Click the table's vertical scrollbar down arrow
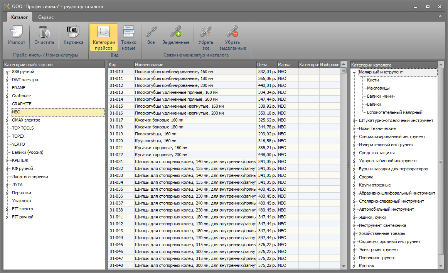 (x=344, y=266)
